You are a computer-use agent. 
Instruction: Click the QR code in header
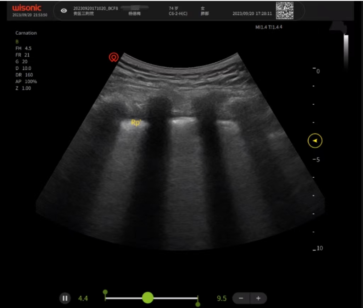tap(285, 11)
